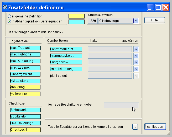Click the yellow color legend box
This screenshot has width=172, height=137.
point(76,16)
